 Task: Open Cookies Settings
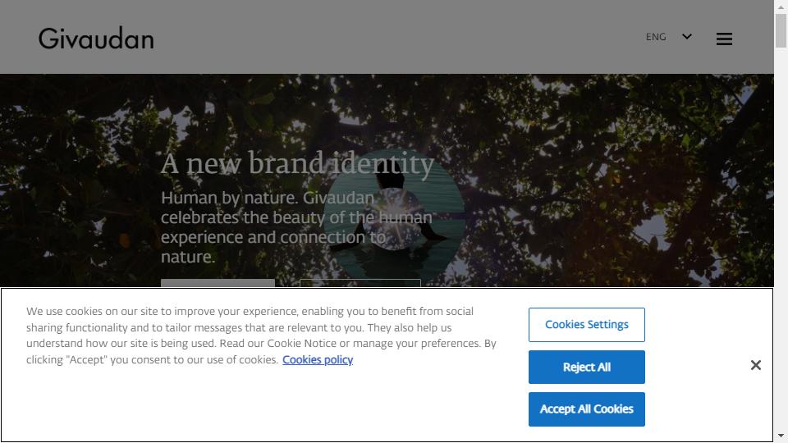(586, 325)
